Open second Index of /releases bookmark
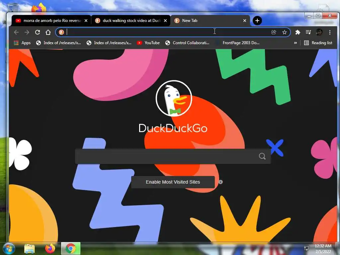The height and width of the screenshot is (255, 340). (109, 43)
